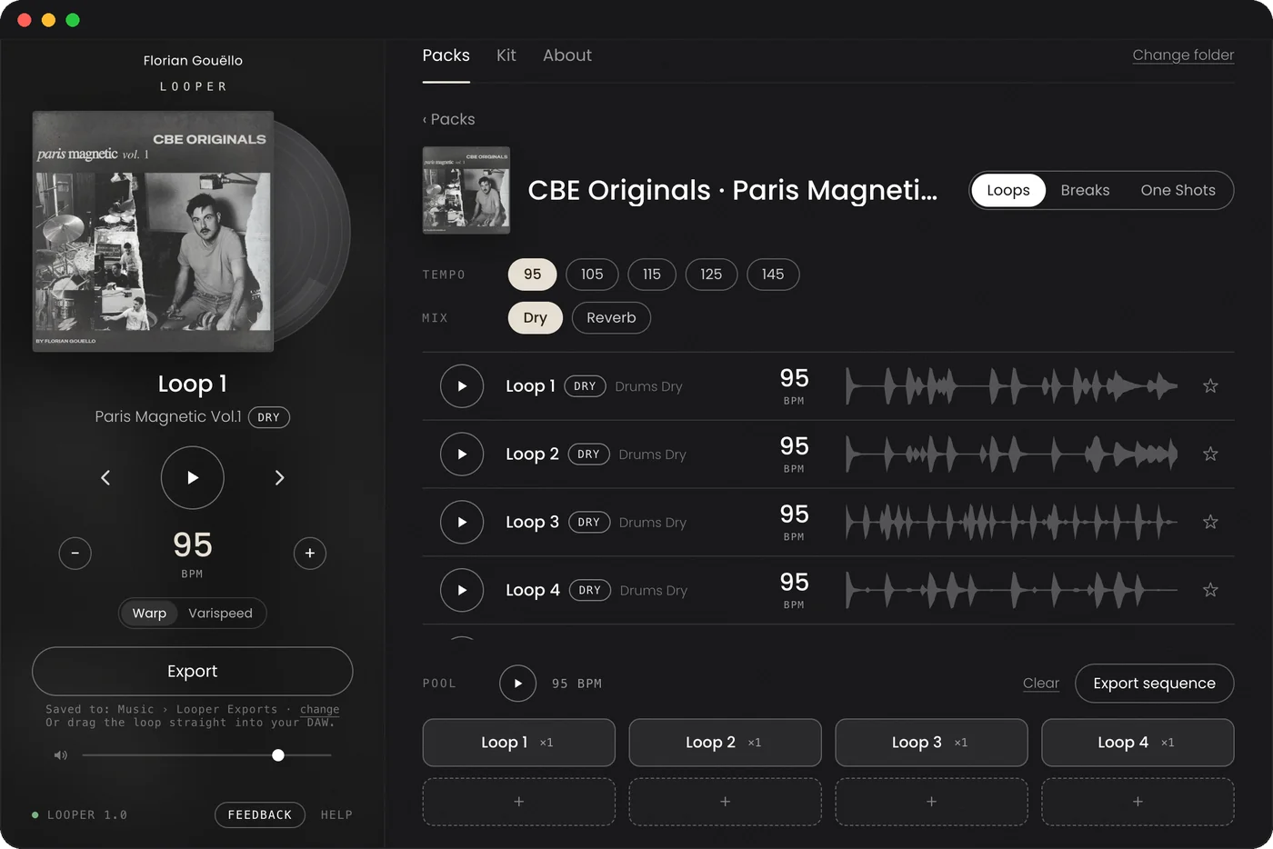Click the volume slider handle
1273x849 pixels.
278,755
